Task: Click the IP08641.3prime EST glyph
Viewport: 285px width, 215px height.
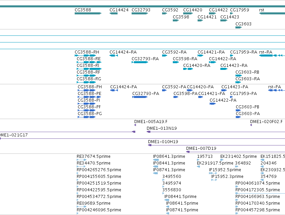Action: [x=156, y=160]
